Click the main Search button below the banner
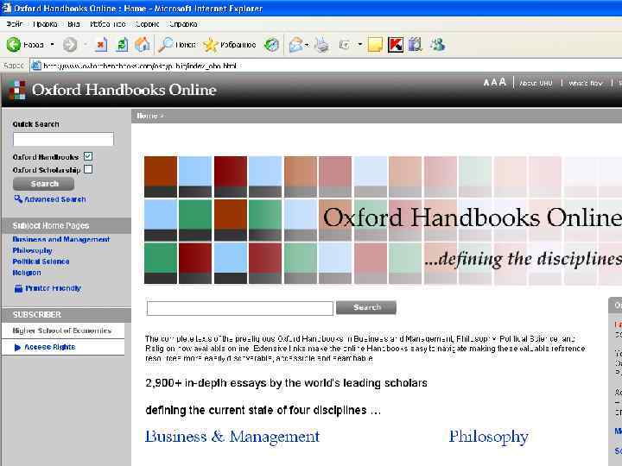 (366, 307)
